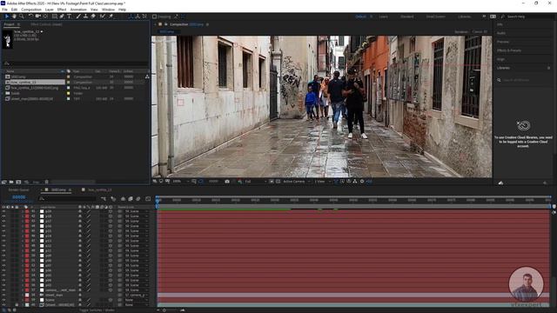Image resolution: width=557 pixels, height=313 pixels.
Task: Select the Pan Behind anchor point tool
Action: tap(45, 17)
